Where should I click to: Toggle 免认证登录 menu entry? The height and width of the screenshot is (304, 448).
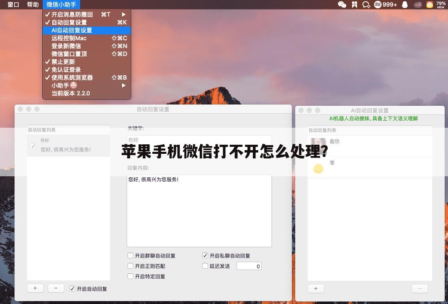point(87,69)
